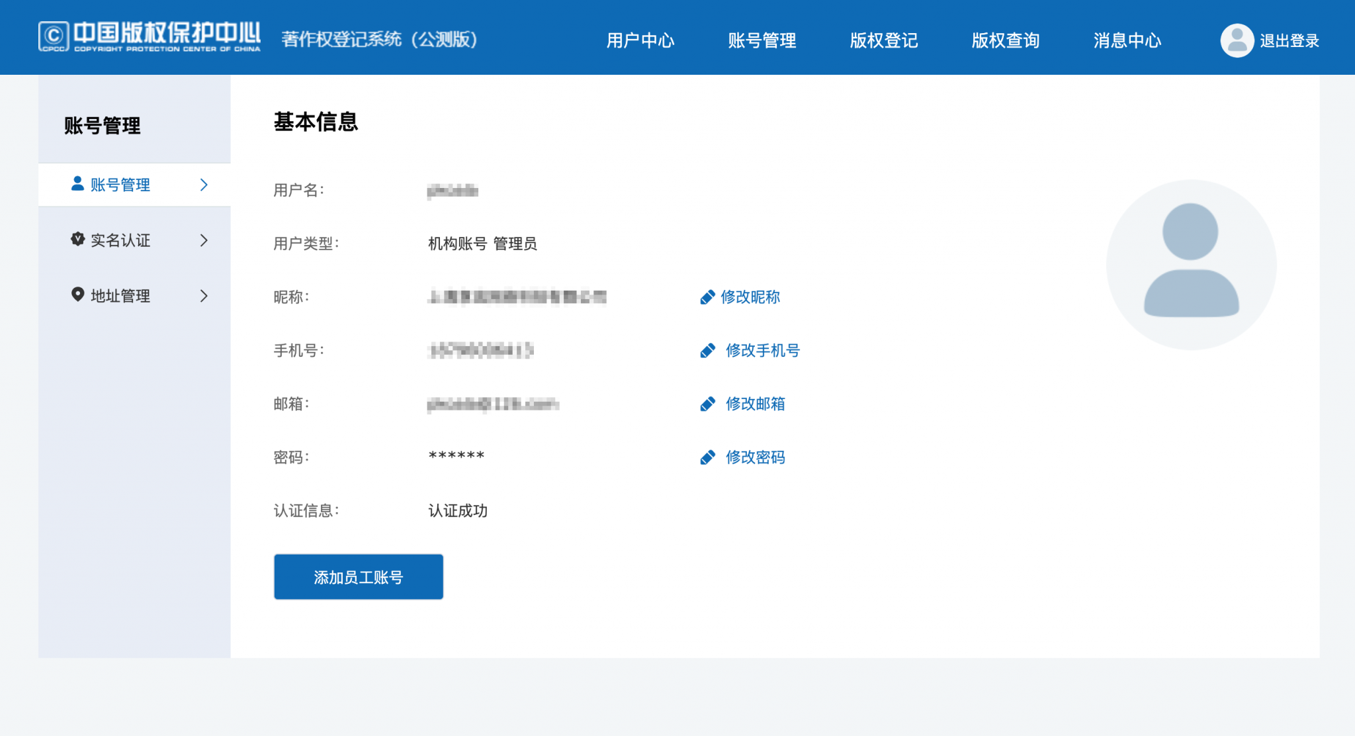Click the location pin icon beside 地址管理
The height and width of the screenshot is (736, 1355).
(77, 295)
